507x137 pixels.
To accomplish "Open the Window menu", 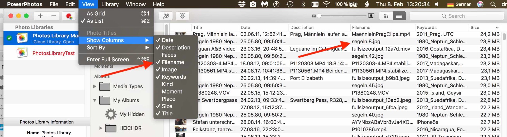I will (x=135, y=4).
